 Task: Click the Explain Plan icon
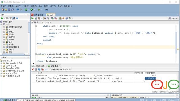pos(39,18)
